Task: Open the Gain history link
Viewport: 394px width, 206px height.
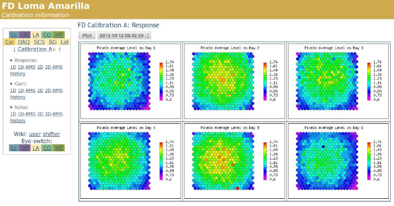Action: pyautogui.click(x=17, y=97)
